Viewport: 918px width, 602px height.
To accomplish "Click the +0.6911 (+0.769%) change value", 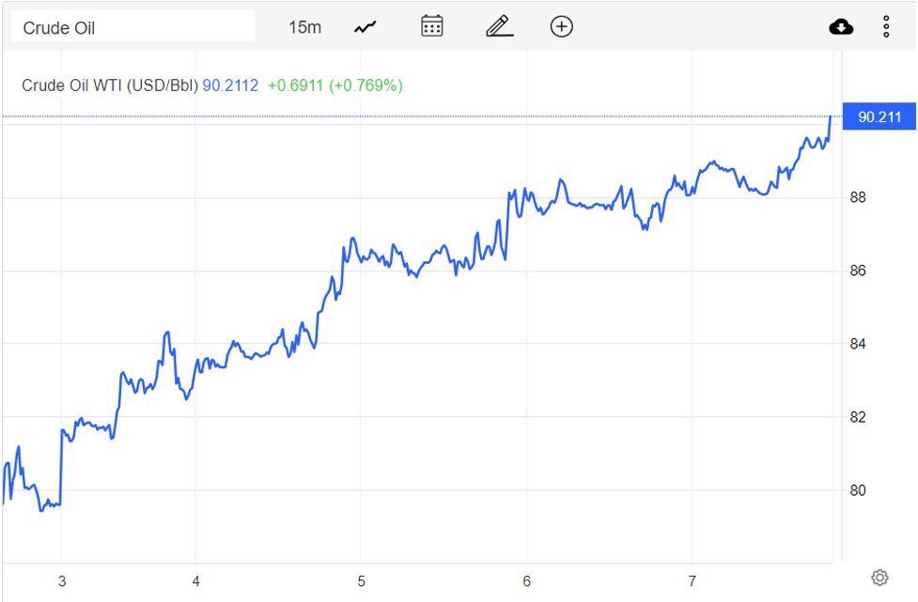I will pyautogui.click(x=335, y=85).
